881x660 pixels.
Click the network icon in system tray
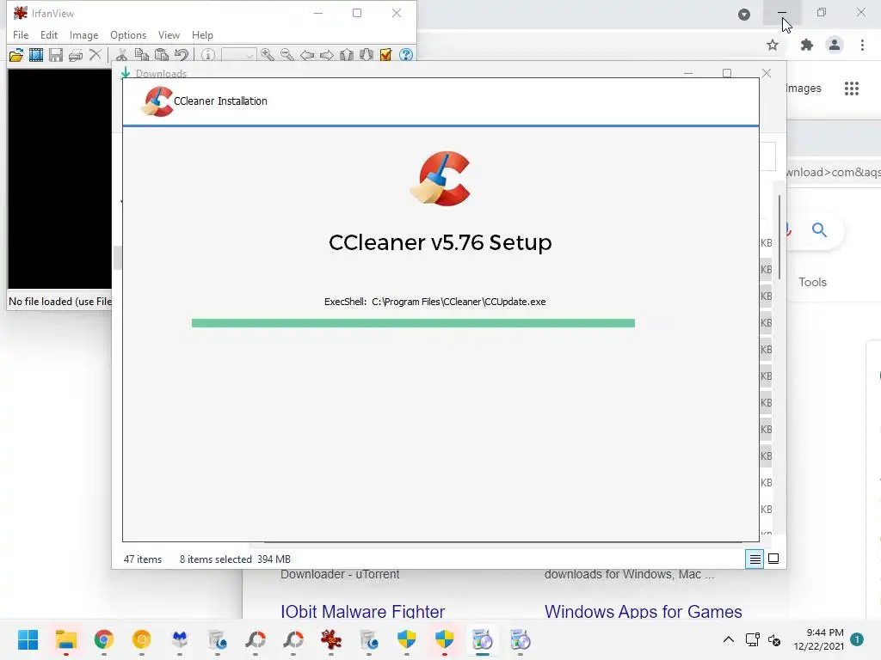click(x=752, y=639)
